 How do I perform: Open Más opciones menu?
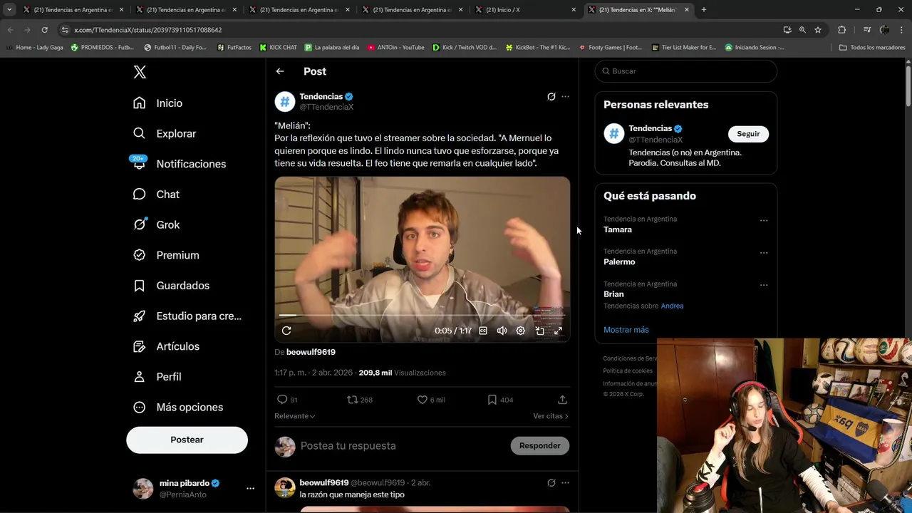pos(177,408)
